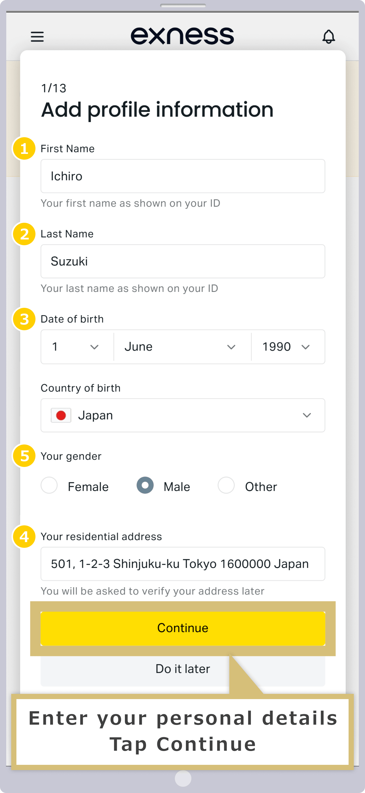This screenshot has width=365, height=793.
Task: Click the 'Date of birth' label
Action: [x=72, y=319]
